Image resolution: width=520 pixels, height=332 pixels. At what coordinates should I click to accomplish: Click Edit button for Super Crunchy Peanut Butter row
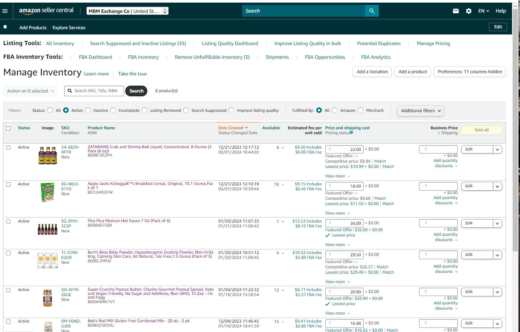coord(477,292)
